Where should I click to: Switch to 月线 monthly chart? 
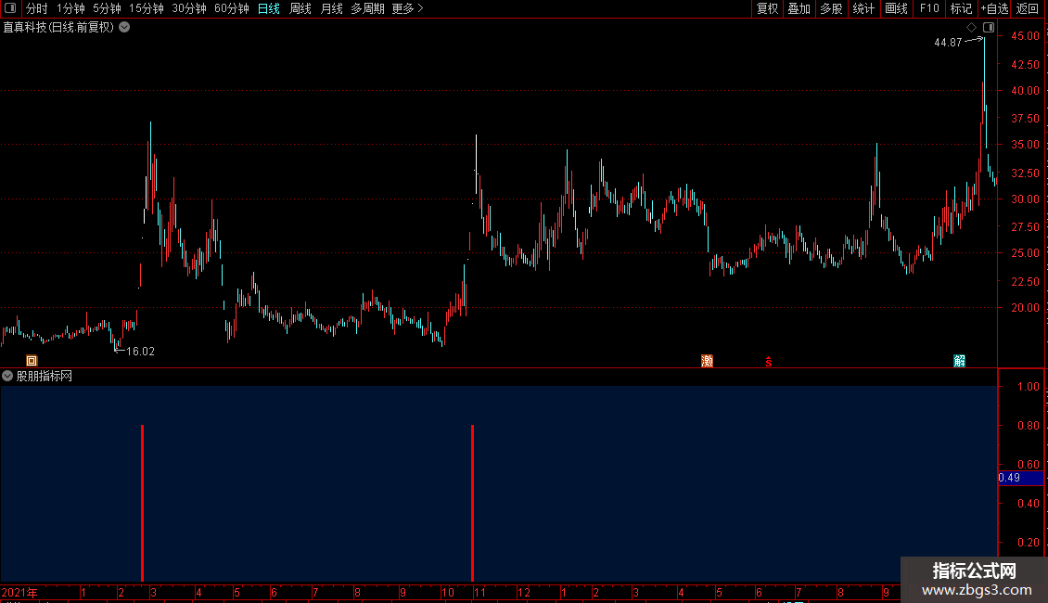tap(331, 8)
